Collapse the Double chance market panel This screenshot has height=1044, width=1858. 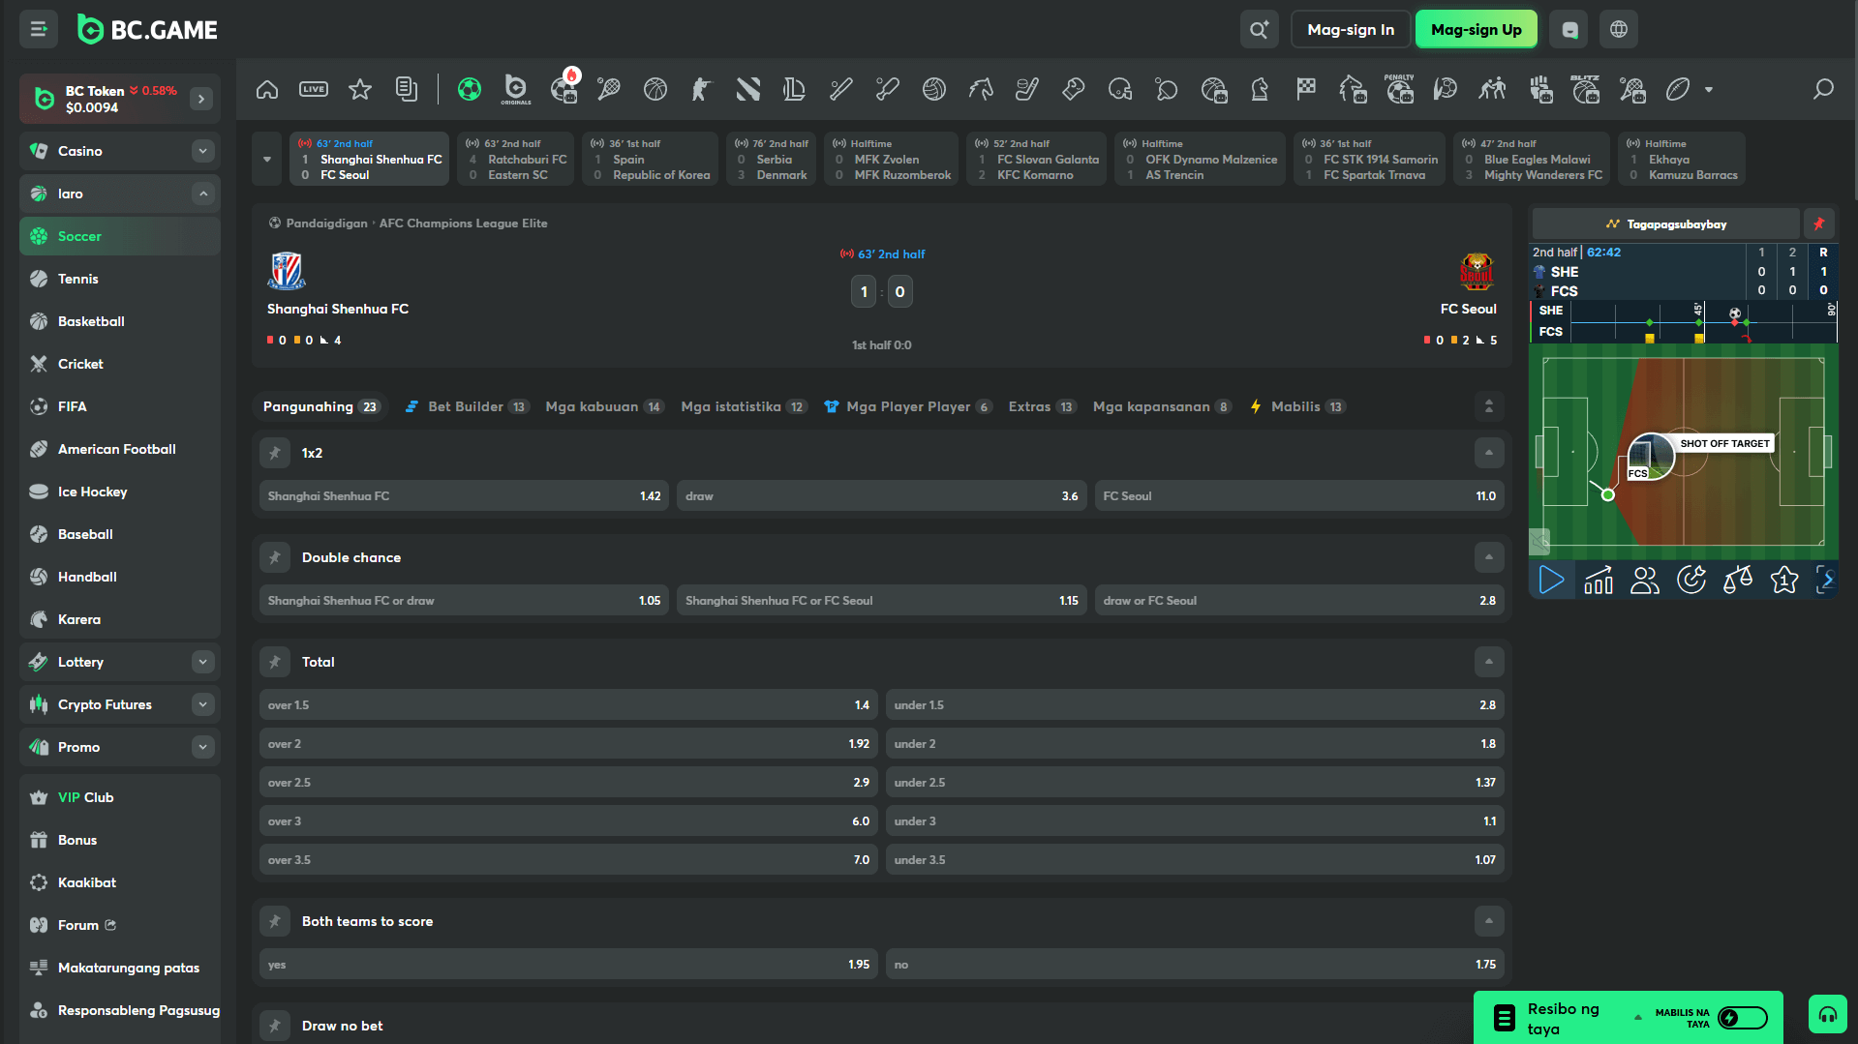click(x=1489, y=557)
